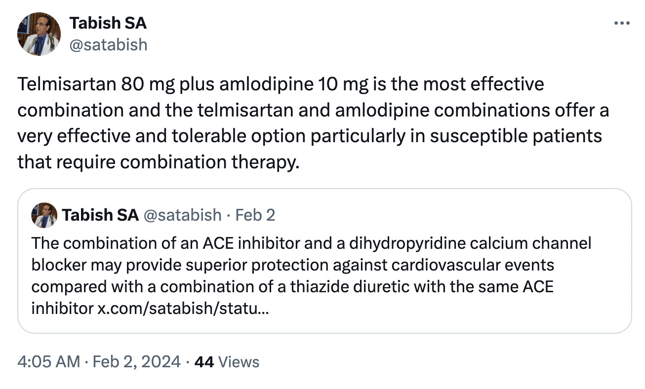Open the Tabish SA display name at top

(x=108, y=23)
